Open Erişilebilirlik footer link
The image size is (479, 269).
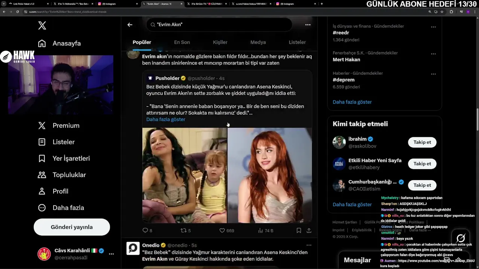click(x=361, y=230)
